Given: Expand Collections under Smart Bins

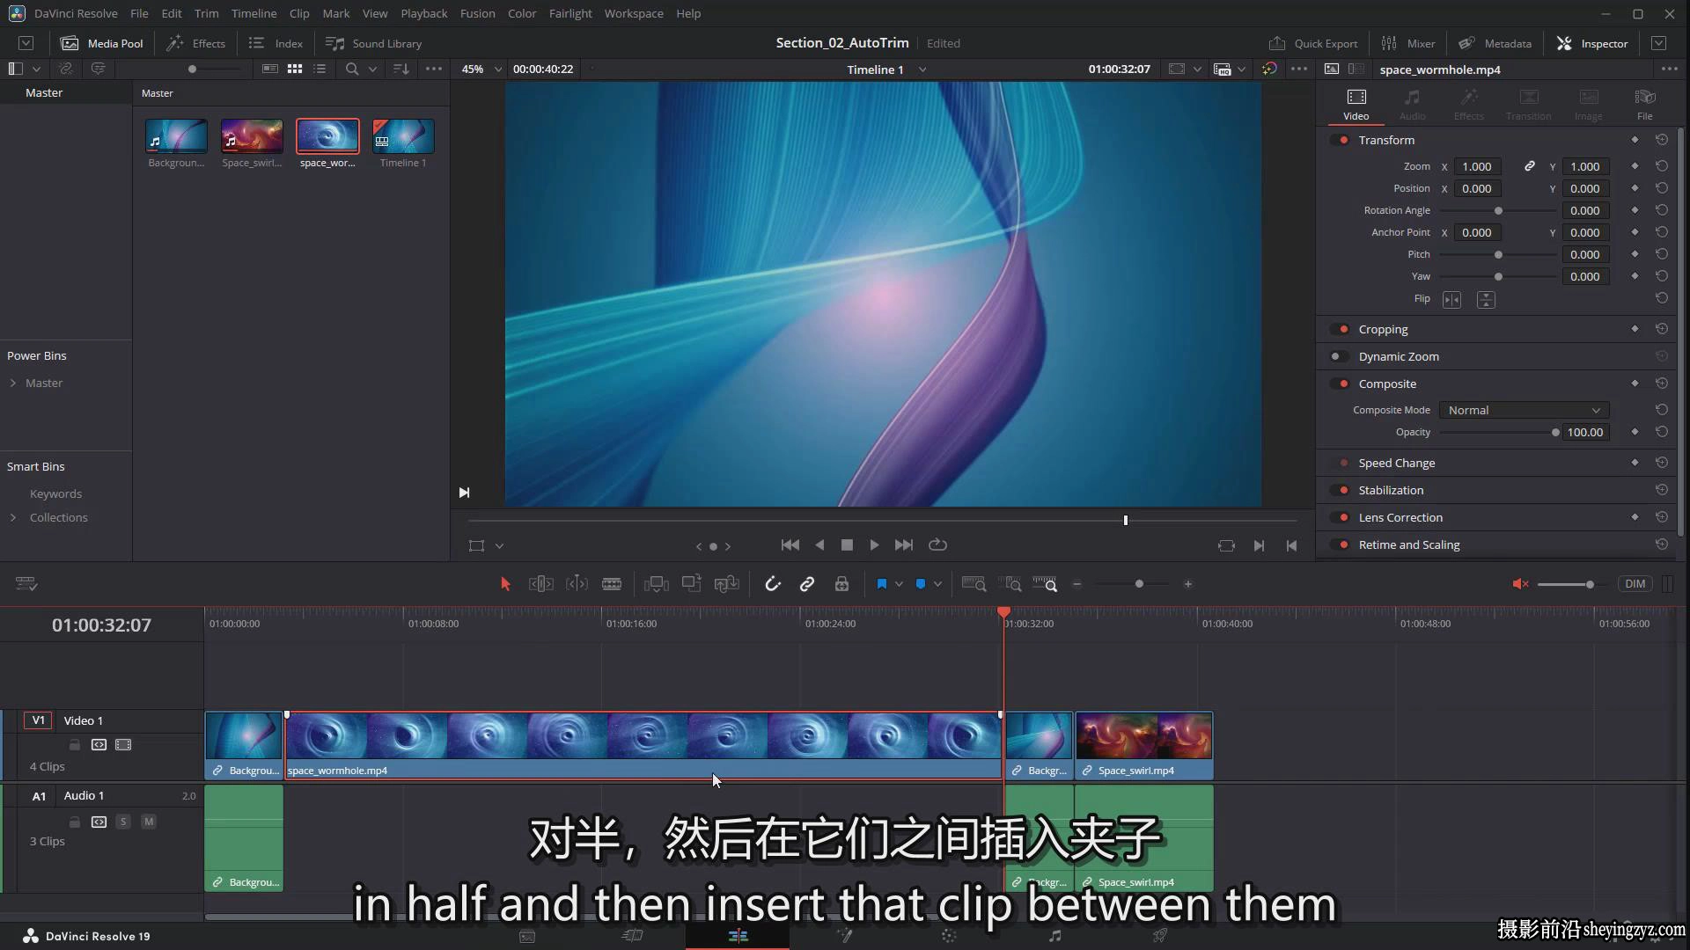Looking at the screenshot, I should coord(13,517).
